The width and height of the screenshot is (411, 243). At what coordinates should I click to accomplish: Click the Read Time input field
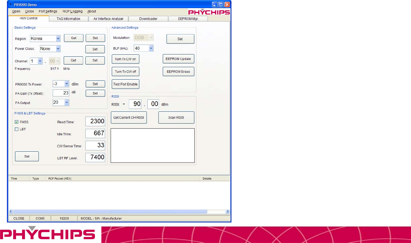click(x=95, y=122)
